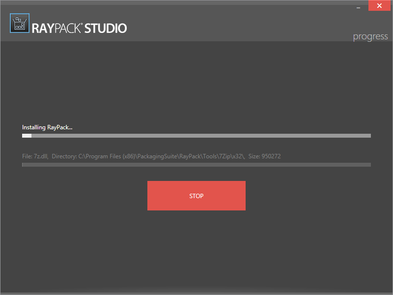Click the "progress" page heading
This screenshot has height=295, width=393.
tap(370, 37)
